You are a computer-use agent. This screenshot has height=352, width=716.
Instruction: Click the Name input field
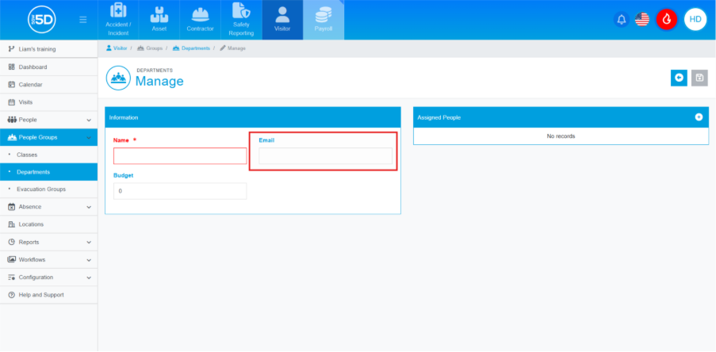pos(180,156)
